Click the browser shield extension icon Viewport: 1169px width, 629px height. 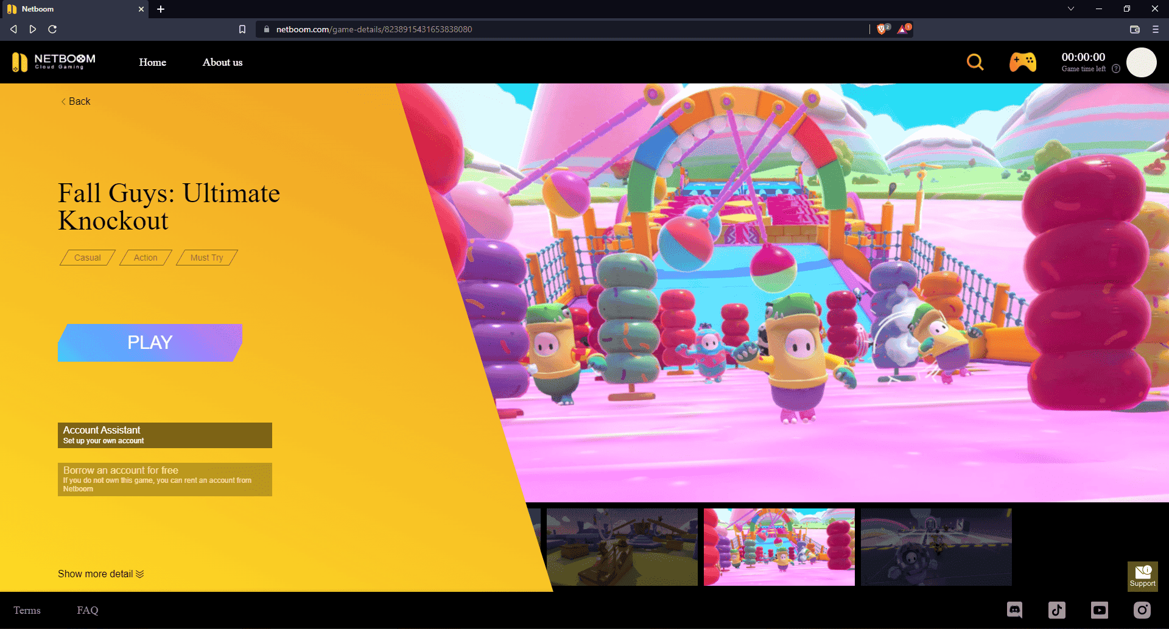882,29
